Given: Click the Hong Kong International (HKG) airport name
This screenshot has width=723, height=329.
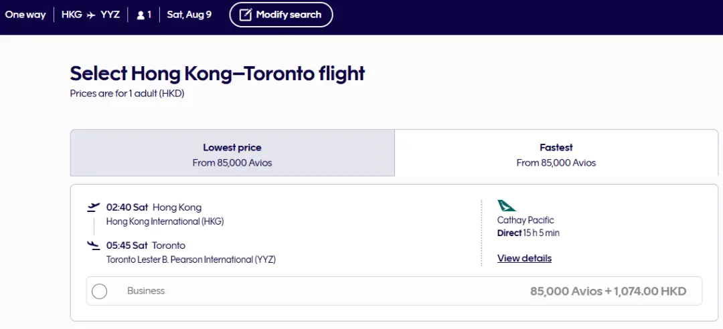Looking at the screenshot, I should 165,221.
